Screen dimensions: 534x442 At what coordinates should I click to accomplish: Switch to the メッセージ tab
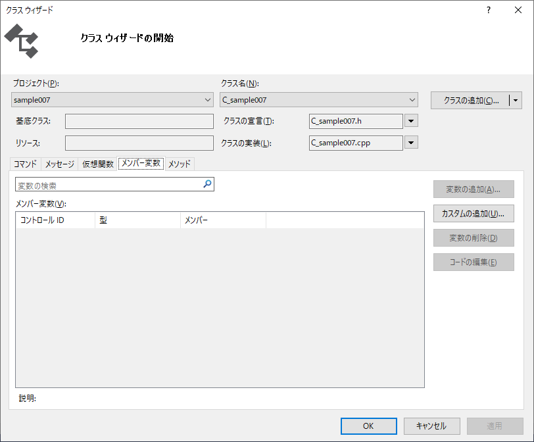point(59,164)
